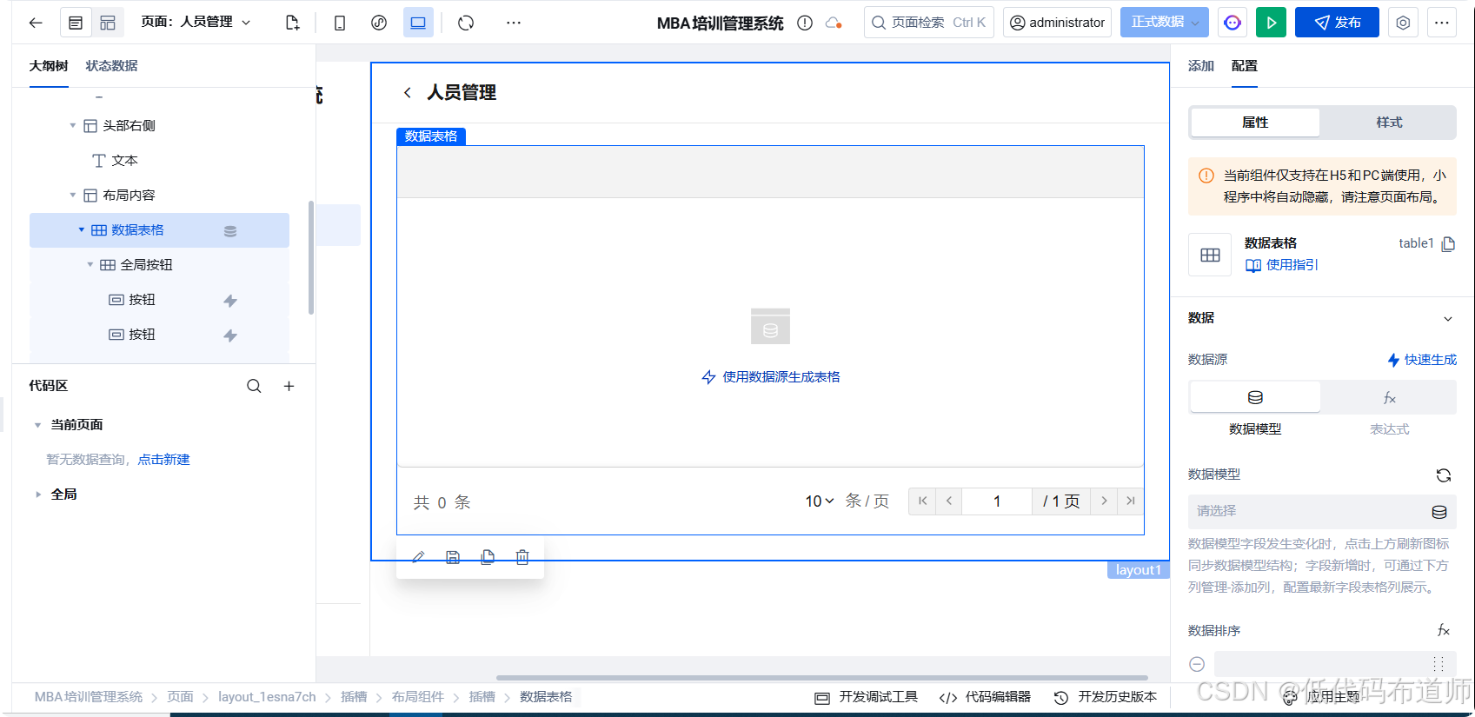1475x717 pixels.
Task: Click 使用数据源生成表格 link
Action: [771, 377]
